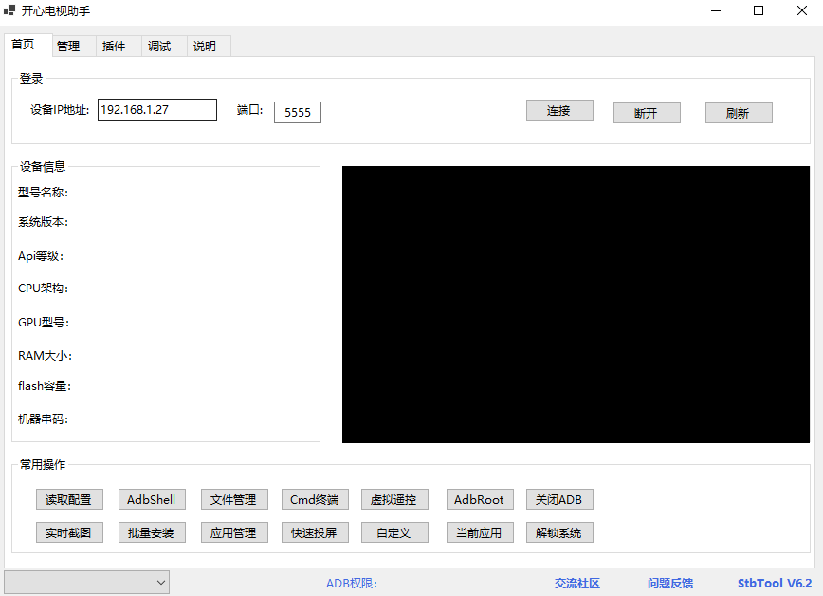The image size is (823, 596).
Task: Open 批量安装 batch install
Action: pyautogui.click(x=152, y=532)
